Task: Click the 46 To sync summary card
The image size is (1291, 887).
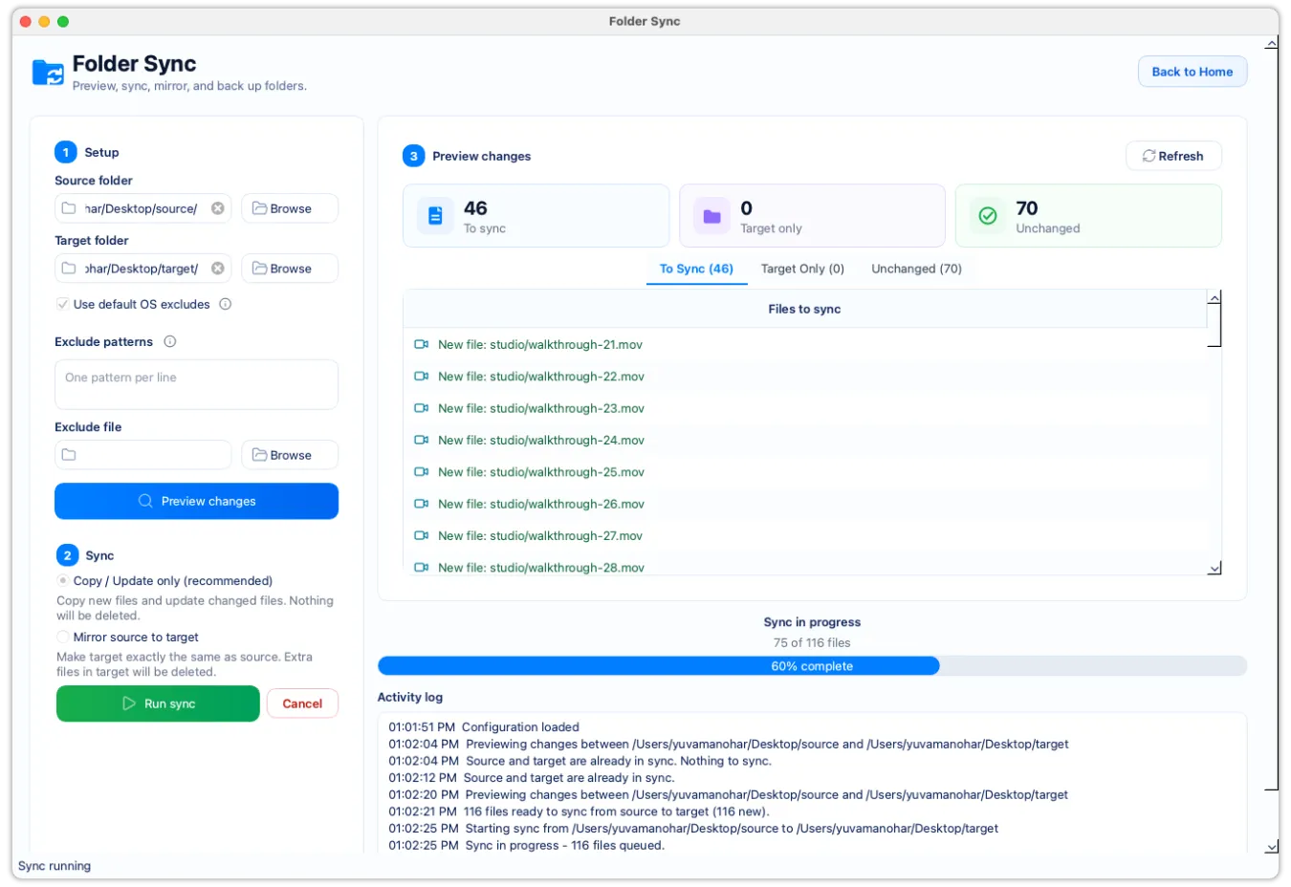Action: (x=536, y=216)
